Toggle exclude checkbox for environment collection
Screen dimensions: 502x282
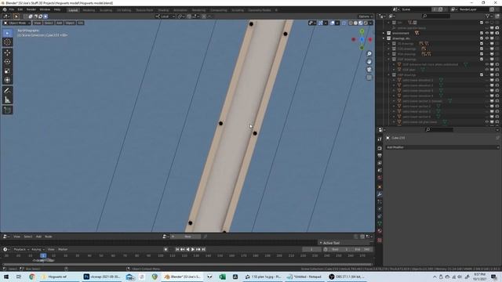click(482, 33)
